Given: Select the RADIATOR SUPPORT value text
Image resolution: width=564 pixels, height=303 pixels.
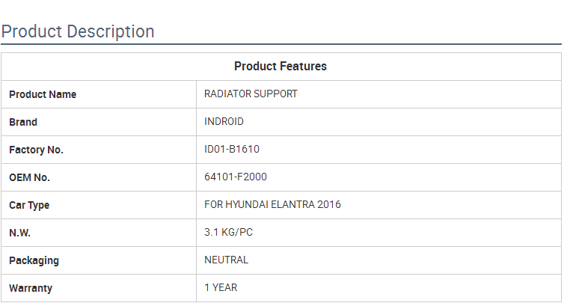Looking at the screenshot, I should (x=251, y=94).
